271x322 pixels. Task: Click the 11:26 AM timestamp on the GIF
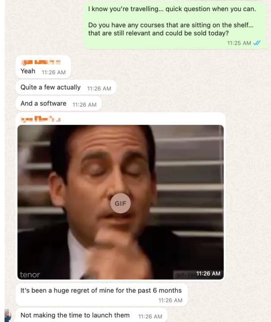[x=208, y=274]
